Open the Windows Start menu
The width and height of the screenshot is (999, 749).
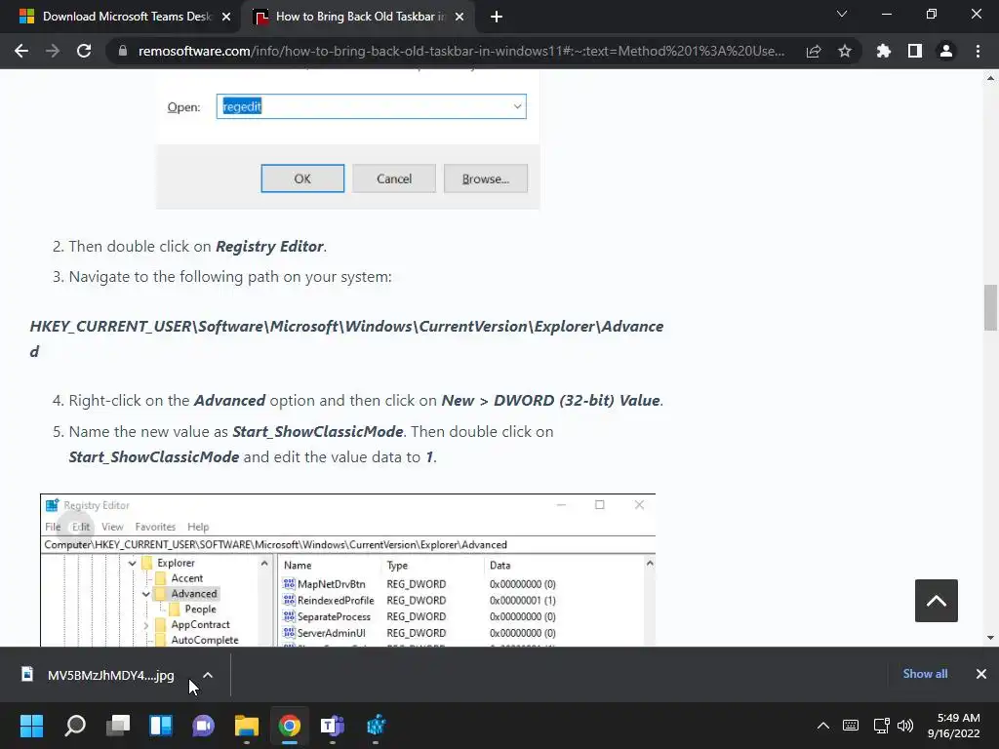coord(31,726)
